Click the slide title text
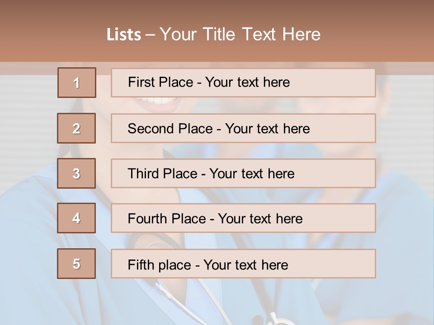The width and height of the screenshot is (434, 325). pyautogui.click(x=214, y=34)
